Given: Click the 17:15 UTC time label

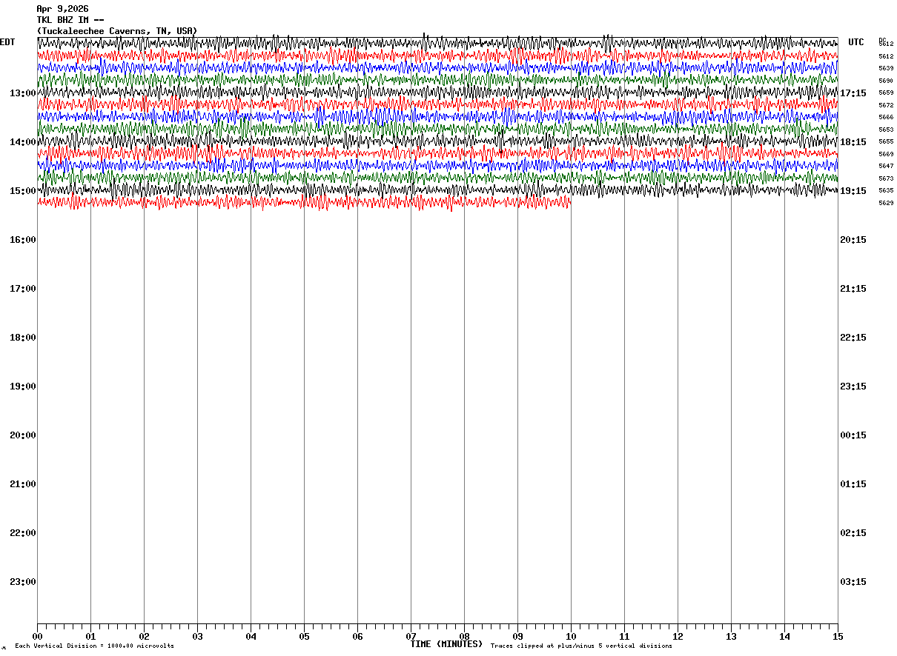Looking at the screenshot, I should pos(853,93).
